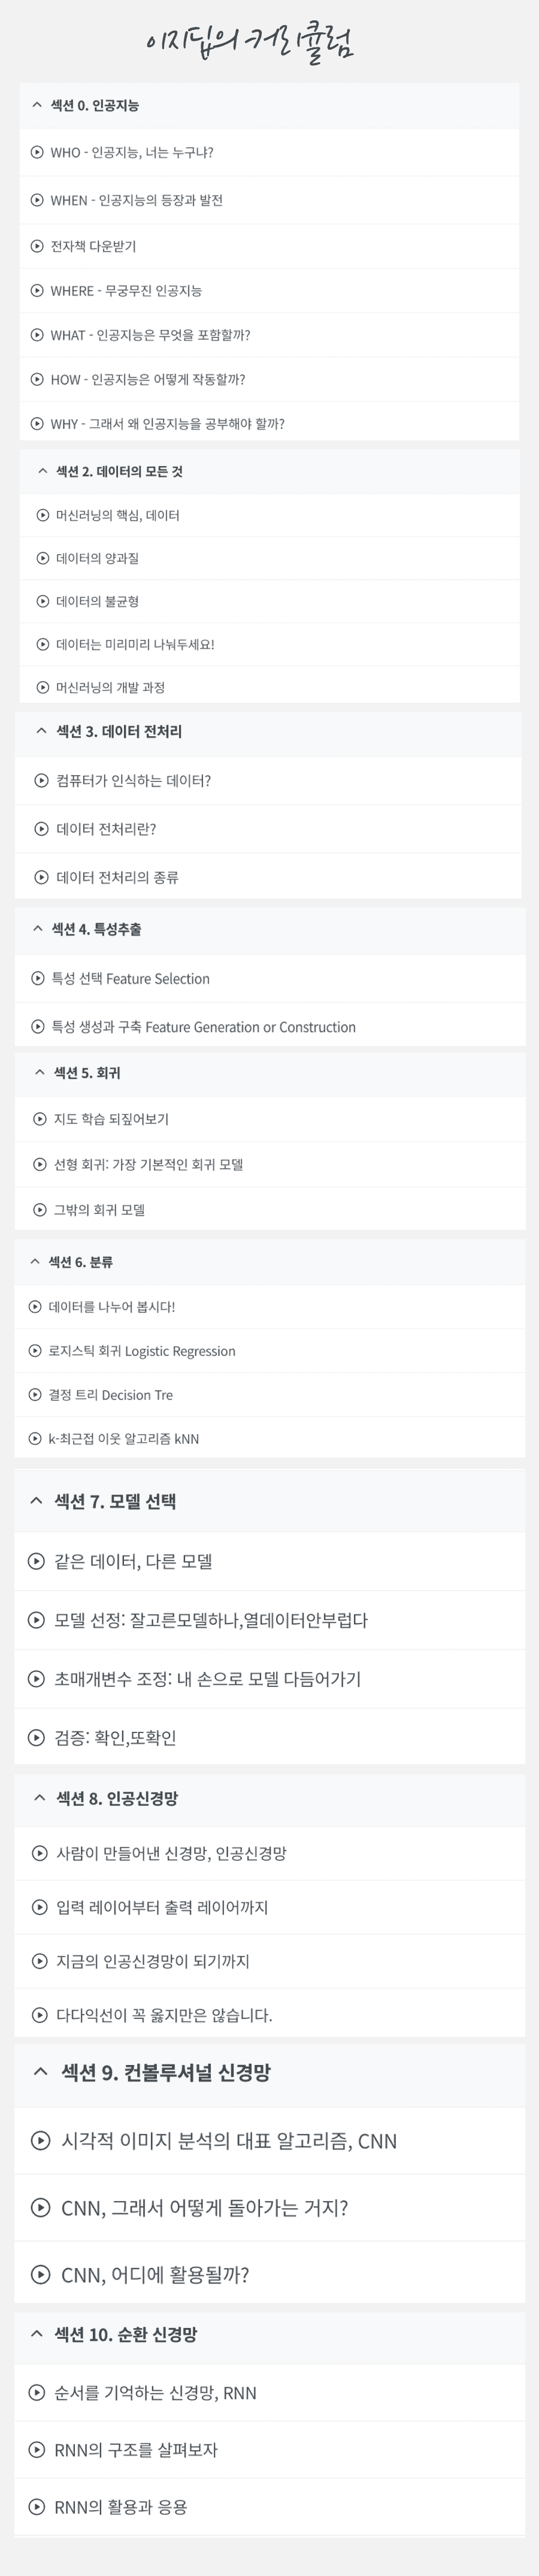Open lecture '특성 선택 Feature Selection'

[130, 979]
